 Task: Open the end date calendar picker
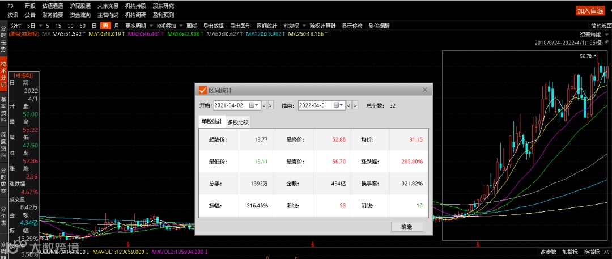[x=338, y=105]
